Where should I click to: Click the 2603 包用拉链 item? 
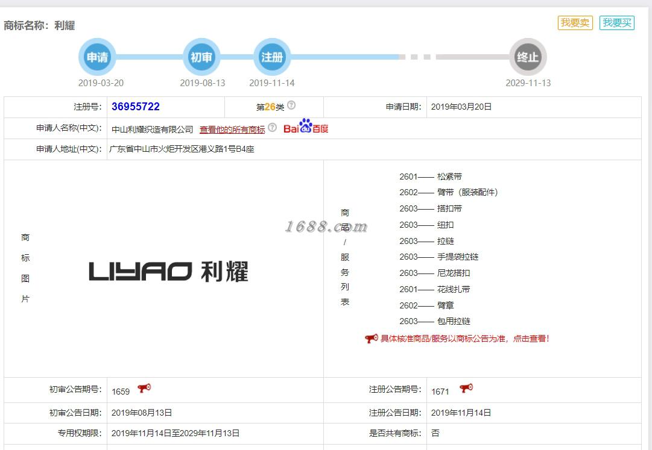pyautogui.click(x=435, y=321)
